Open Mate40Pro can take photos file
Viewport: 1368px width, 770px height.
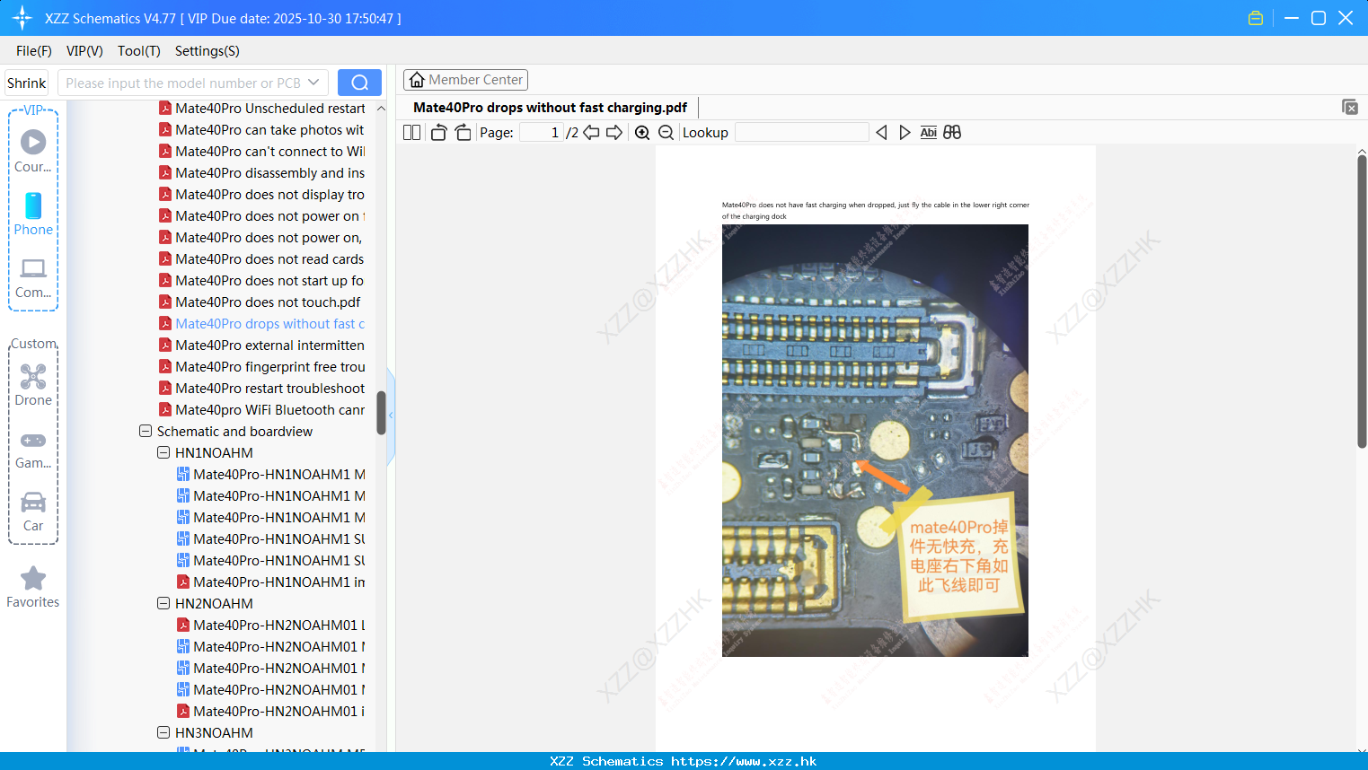[262, 129]
